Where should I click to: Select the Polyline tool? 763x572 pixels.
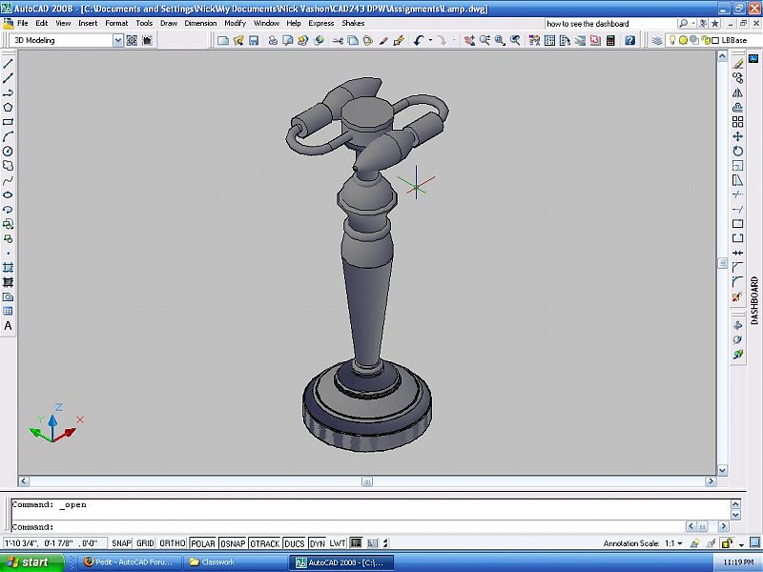click(8, 92)
